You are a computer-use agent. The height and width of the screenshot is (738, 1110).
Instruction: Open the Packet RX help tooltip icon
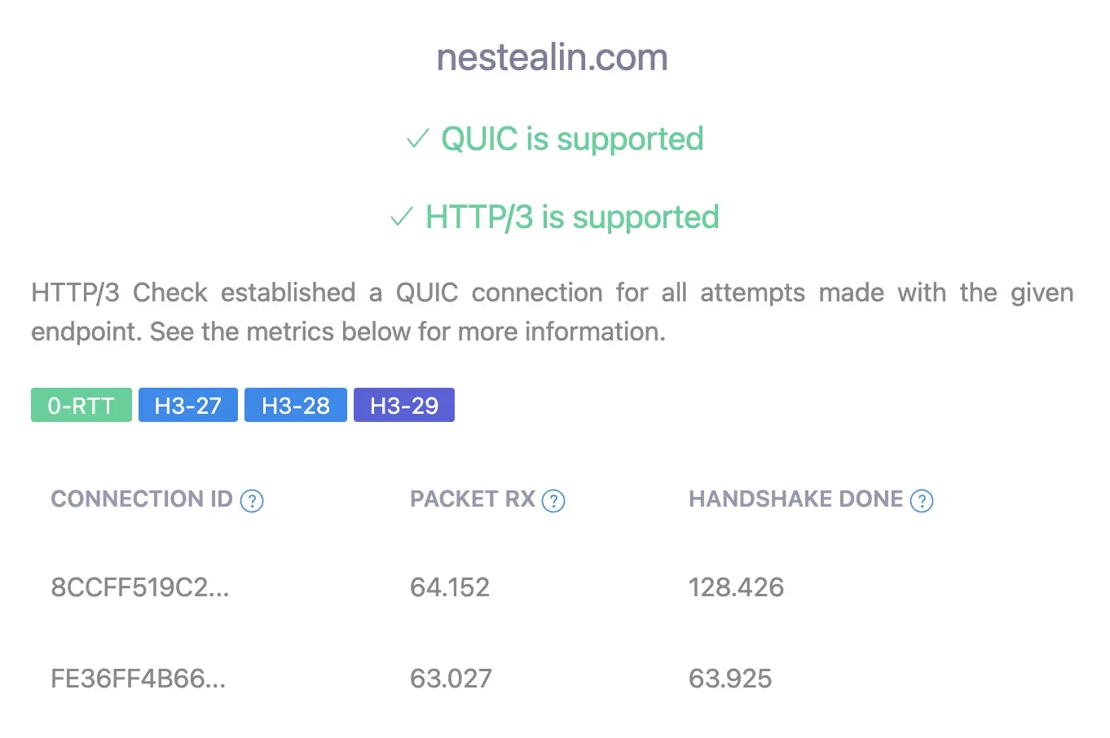(553, 500)
